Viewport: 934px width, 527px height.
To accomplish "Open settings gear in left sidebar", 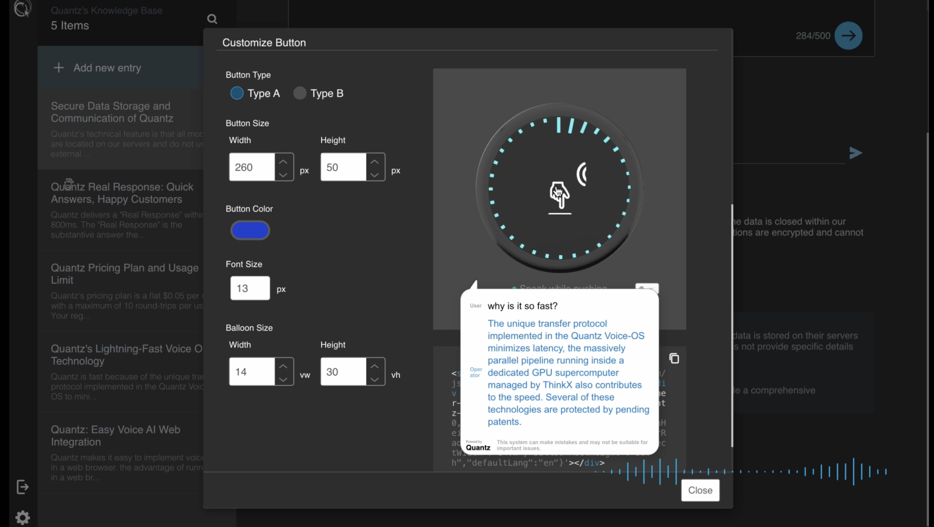I will (23, 518).
